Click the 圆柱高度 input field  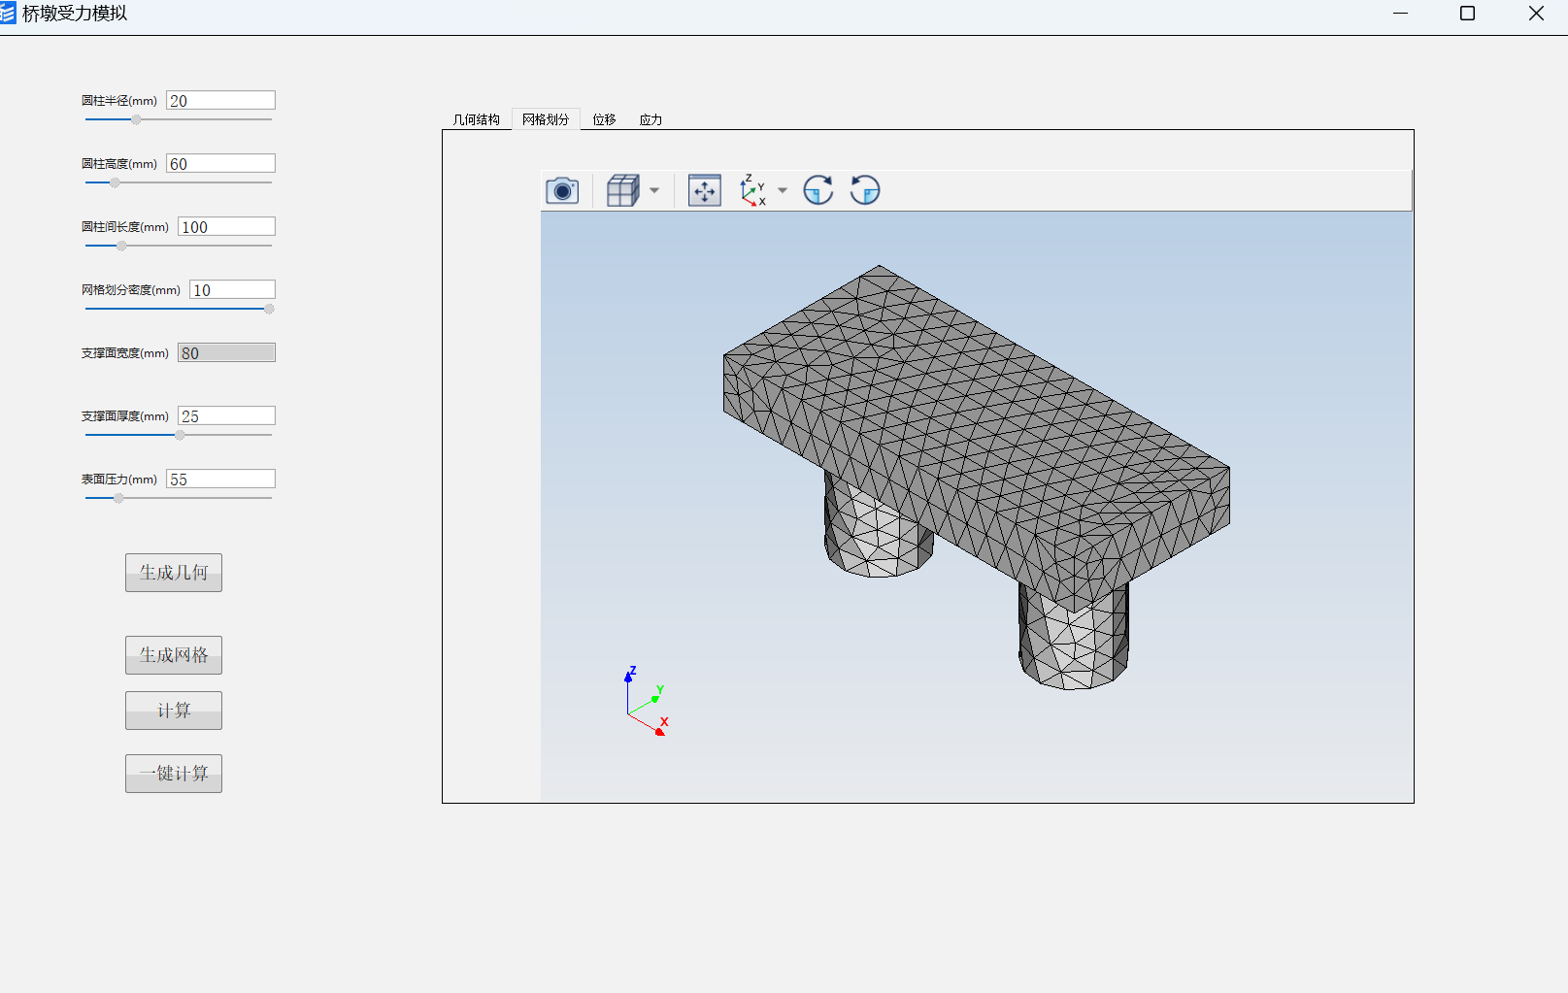(x=220, y=163)
